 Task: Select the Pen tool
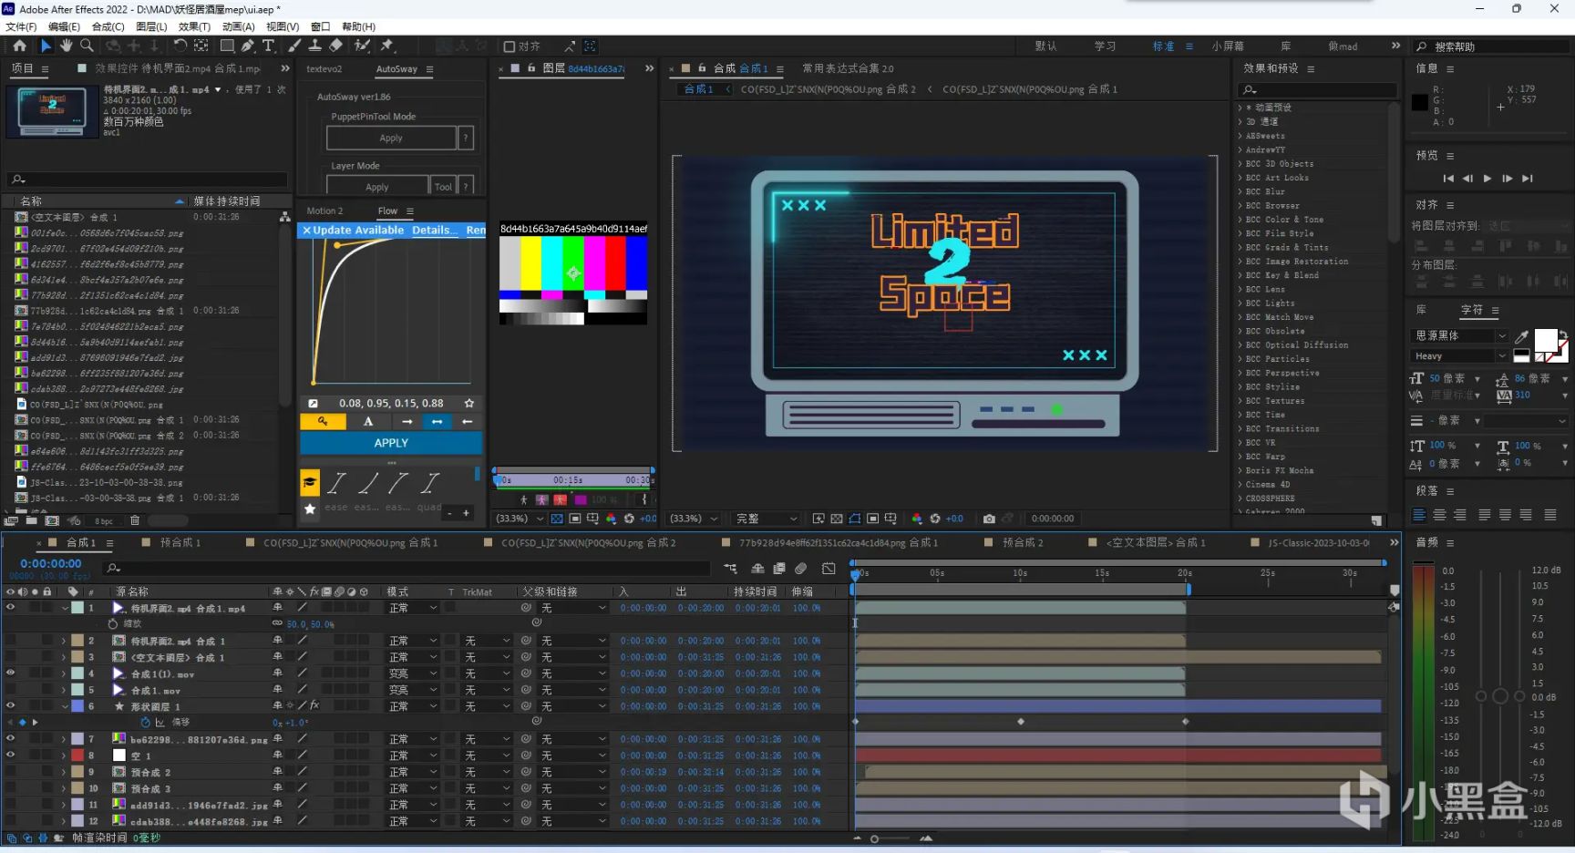point(248,46)
